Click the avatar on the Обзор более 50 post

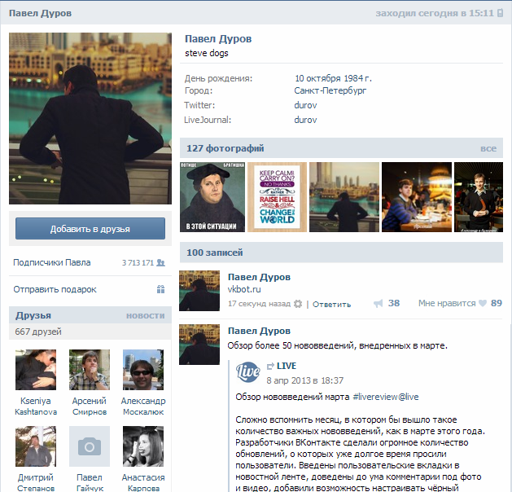[x=199, y=345]
